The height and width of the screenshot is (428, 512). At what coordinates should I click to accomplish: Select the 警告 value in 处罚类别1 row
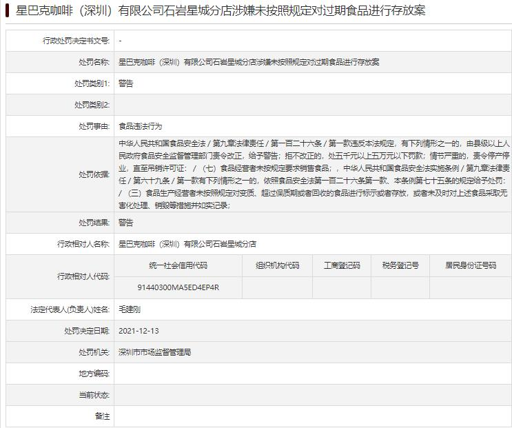click(x=126, y=83)
